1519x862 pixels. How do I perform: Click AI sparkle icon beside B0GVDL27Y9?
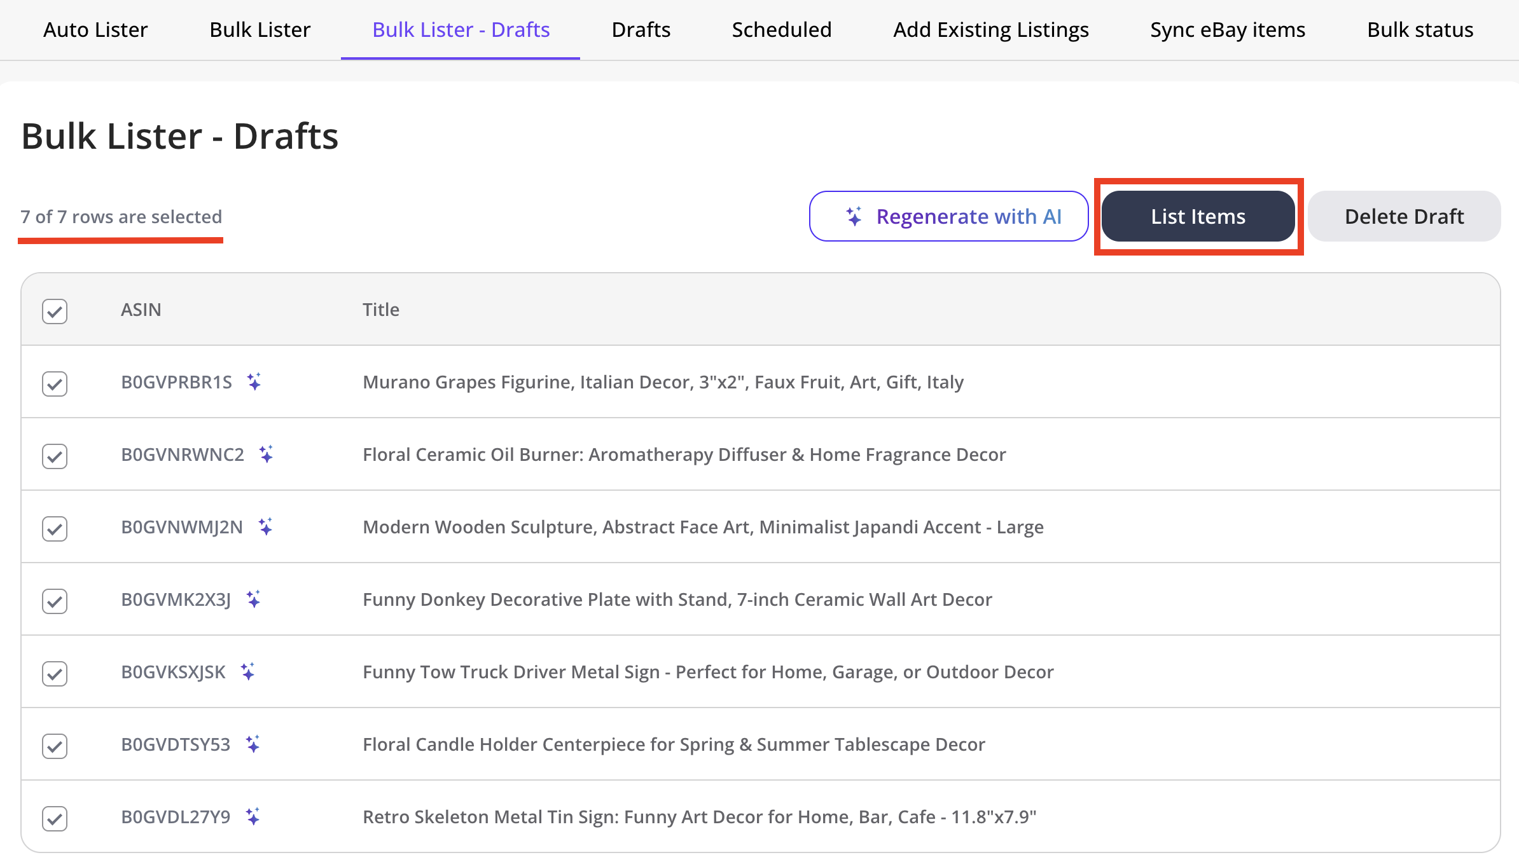click(x=253, y=816)
